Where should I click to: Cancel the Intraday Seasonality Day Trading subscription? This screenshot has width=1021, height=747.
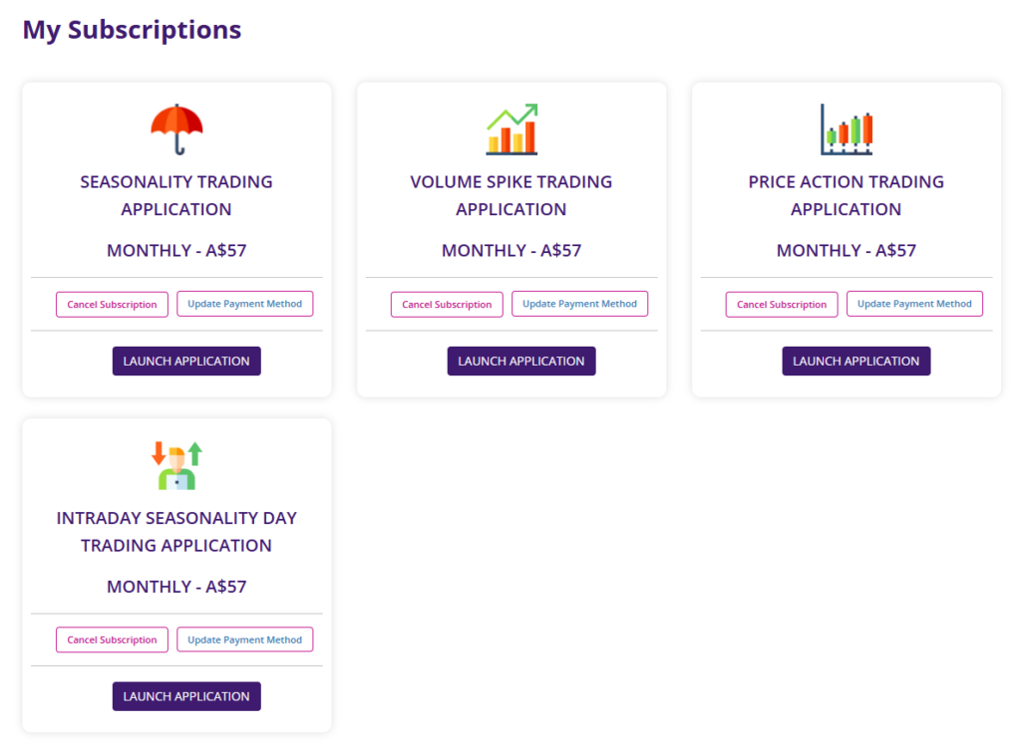112,639
